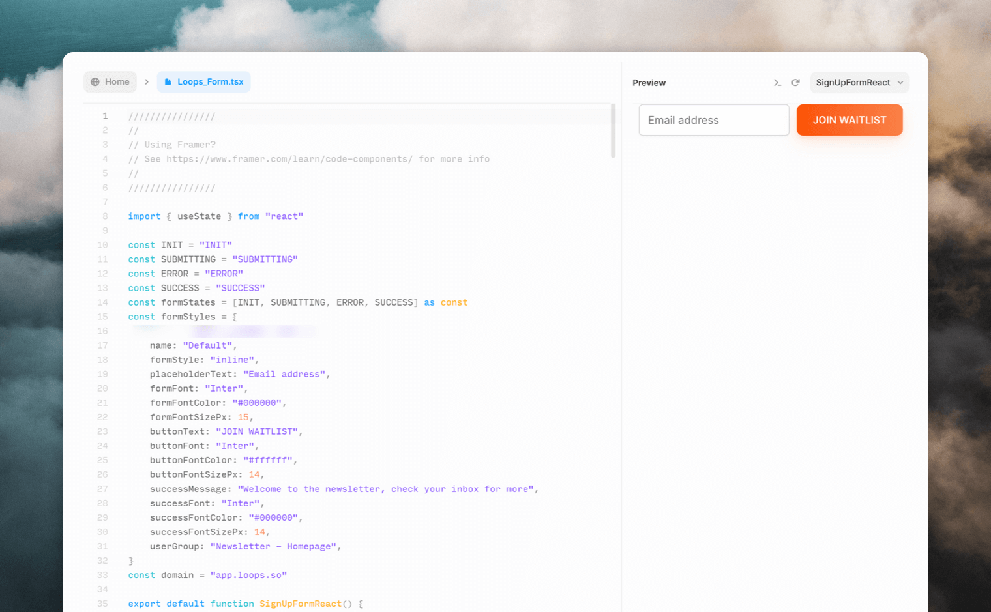Click the SignUpFormReact function name on line 35
The height and width of the screenshot is (612, 991).
[x=301, y=604]
